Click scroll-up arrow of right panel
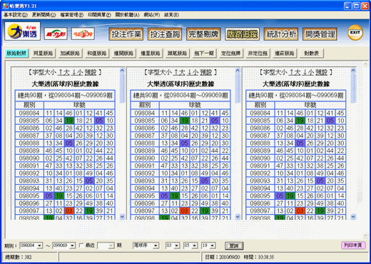This screenshot has height=264, width=371. pyautogui.click(x=353, y=70)
